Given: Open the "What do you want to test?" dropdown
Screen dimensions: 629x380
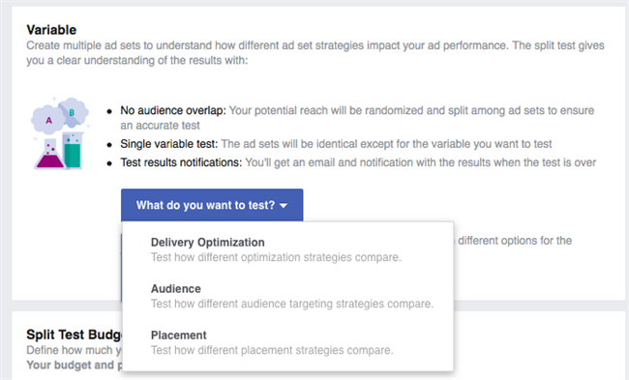Looking at the screenshot, I should click(212, 205).
